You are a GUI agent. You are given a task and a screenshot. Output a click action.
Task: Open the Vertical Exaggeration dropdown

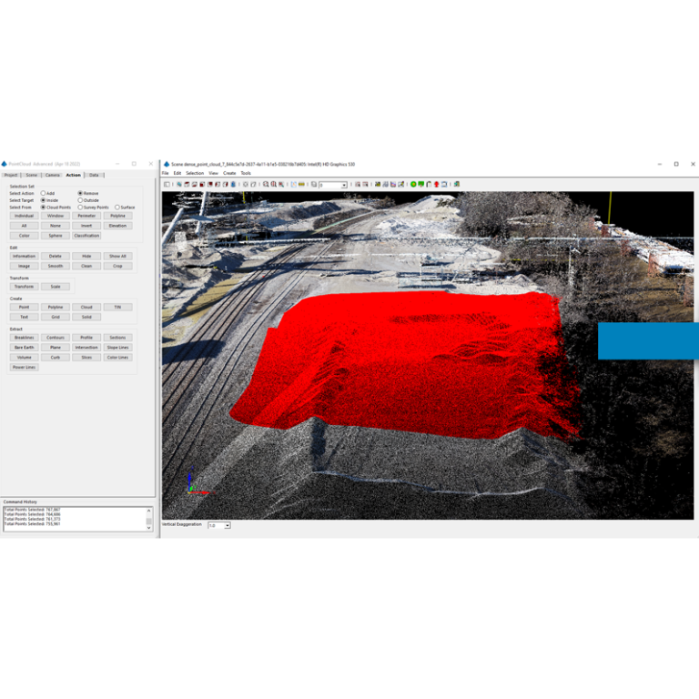tap(227, 525)
